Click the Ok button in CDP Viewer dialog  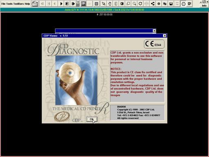(92, 119)
